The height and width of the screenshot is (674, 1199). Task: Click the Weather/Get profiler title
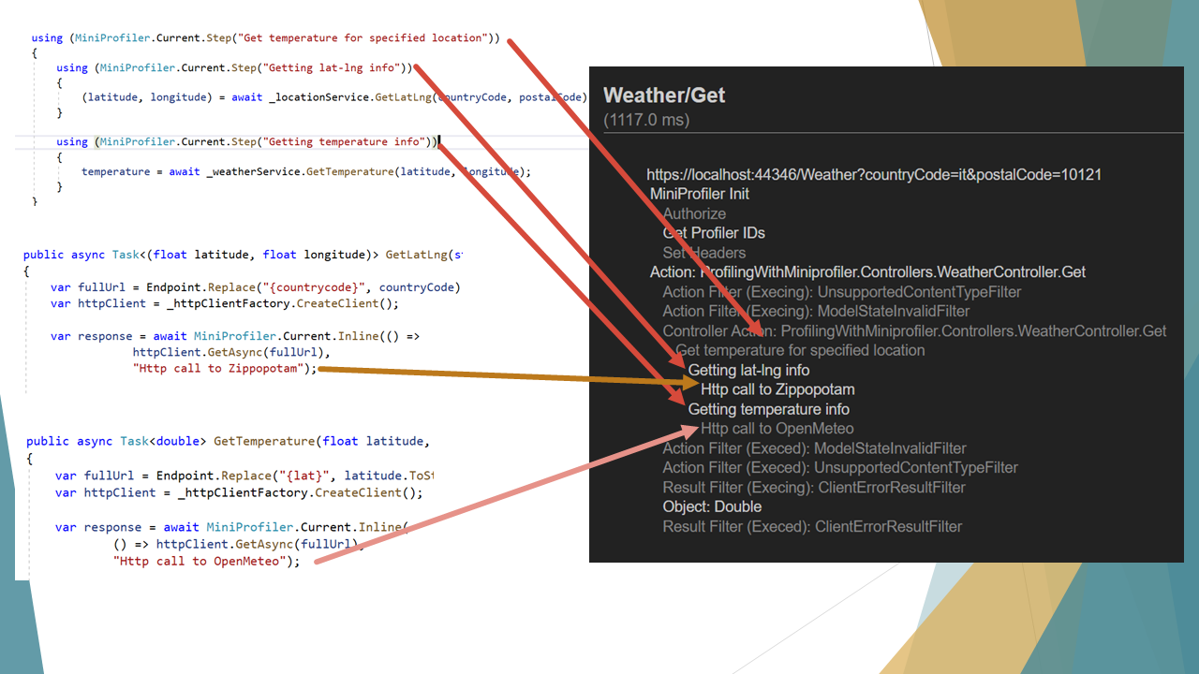tap(664, 95)
